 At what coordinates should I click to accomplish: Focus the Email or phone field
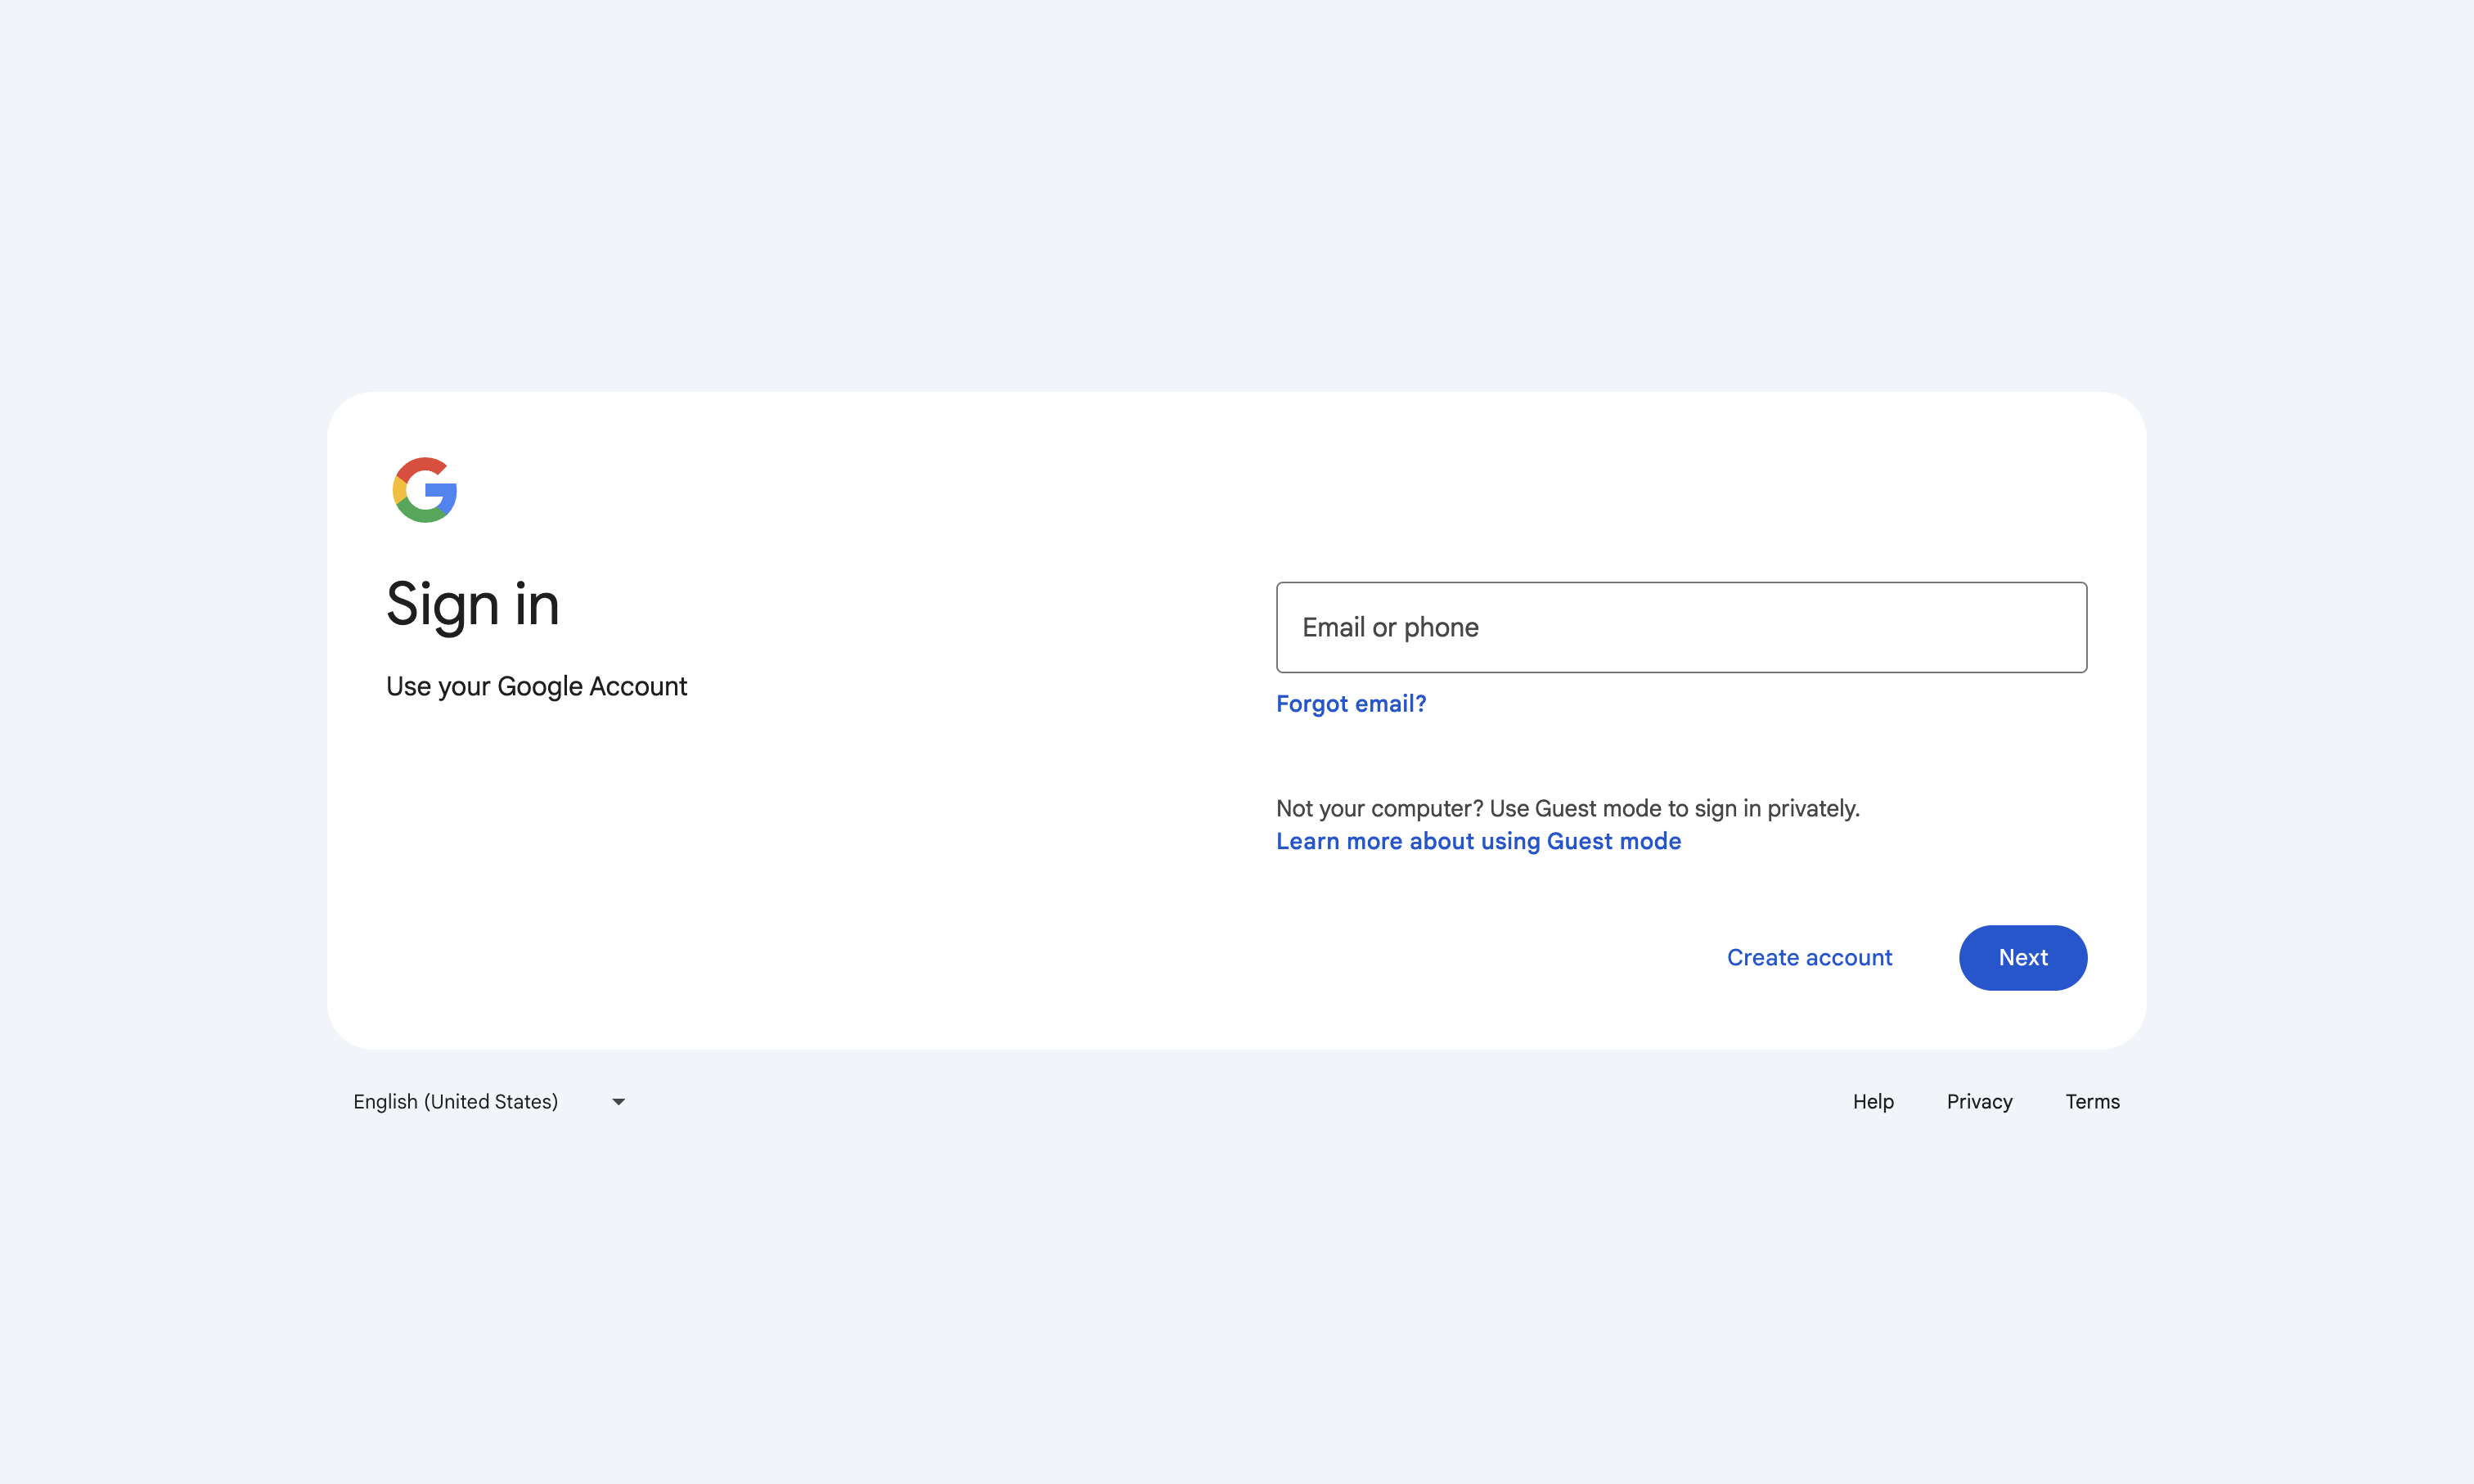coord(1681,627)
